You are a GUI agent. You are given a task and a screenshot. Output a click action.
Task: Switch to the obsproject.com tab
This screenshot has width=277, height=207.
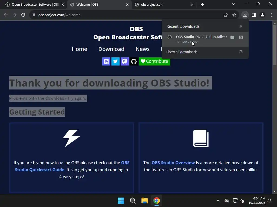(164, 5)
